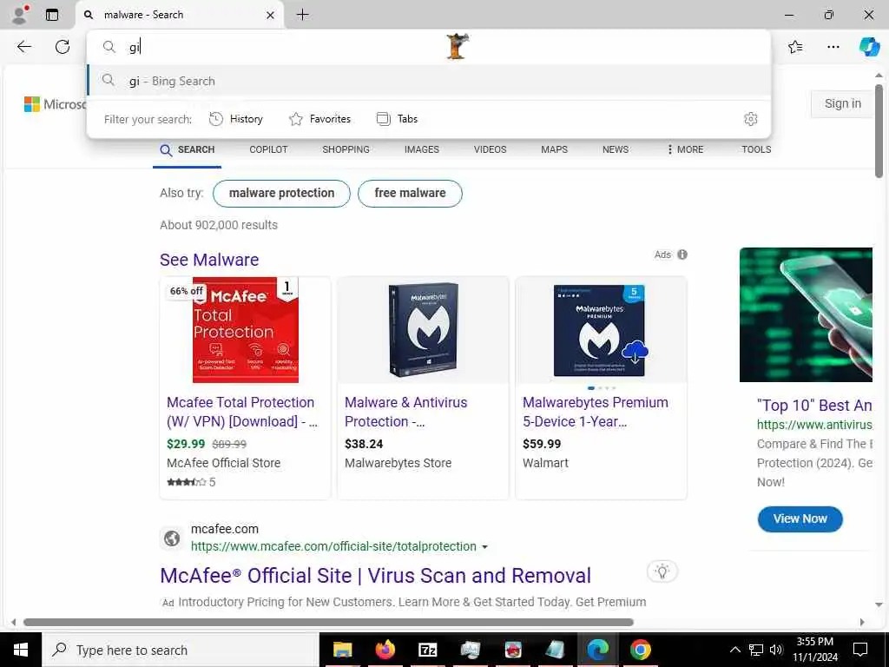The image size is (889, 667).
Task: Open the 'See Malware' heading link
Action: pos(209,260)
